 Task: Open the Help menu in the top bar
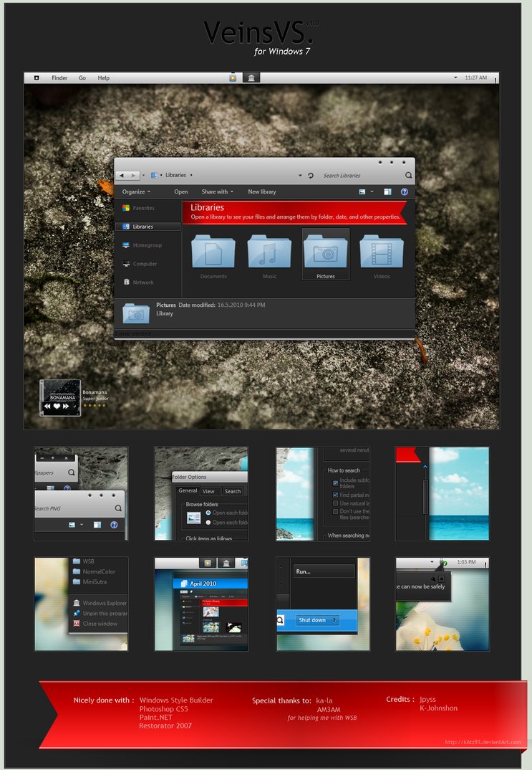click(103, 77)
